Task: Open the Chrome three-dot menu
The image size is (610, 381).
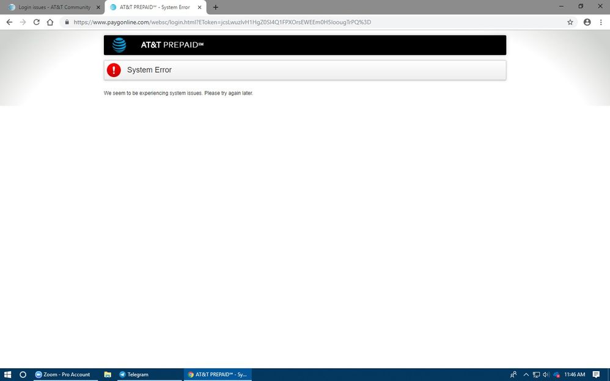Action: click(x=601, y=22)
